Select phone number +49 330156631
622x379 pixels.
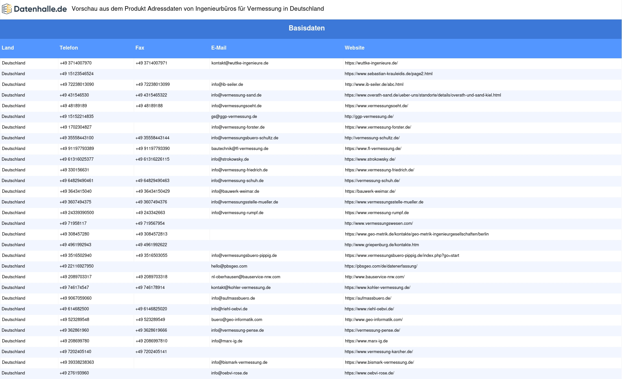click(75, 170)
